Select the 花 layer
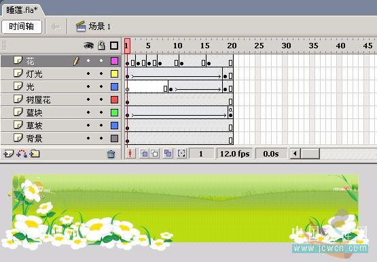Screen dimensions: 377x262 tap(60, 61)
